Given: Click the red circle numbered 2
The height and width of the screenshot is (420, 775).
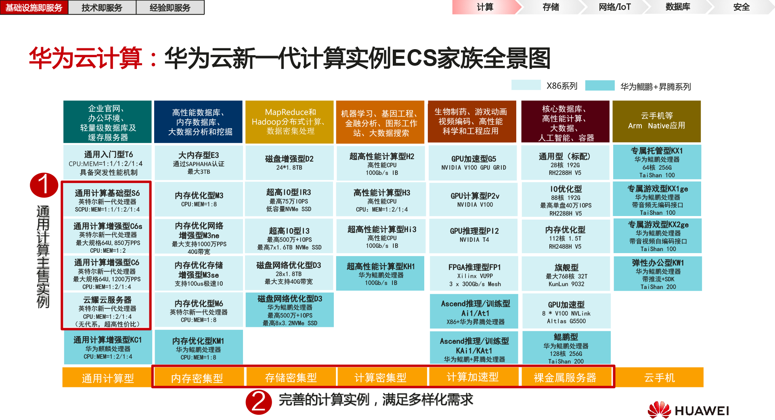Looking at the screenshot, I should [x=258, y=401].
